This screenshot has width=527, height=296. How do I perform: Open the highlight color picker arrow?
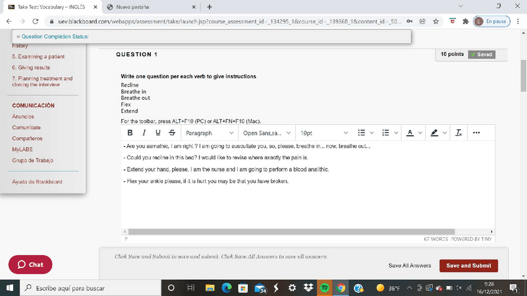point(444,133)
